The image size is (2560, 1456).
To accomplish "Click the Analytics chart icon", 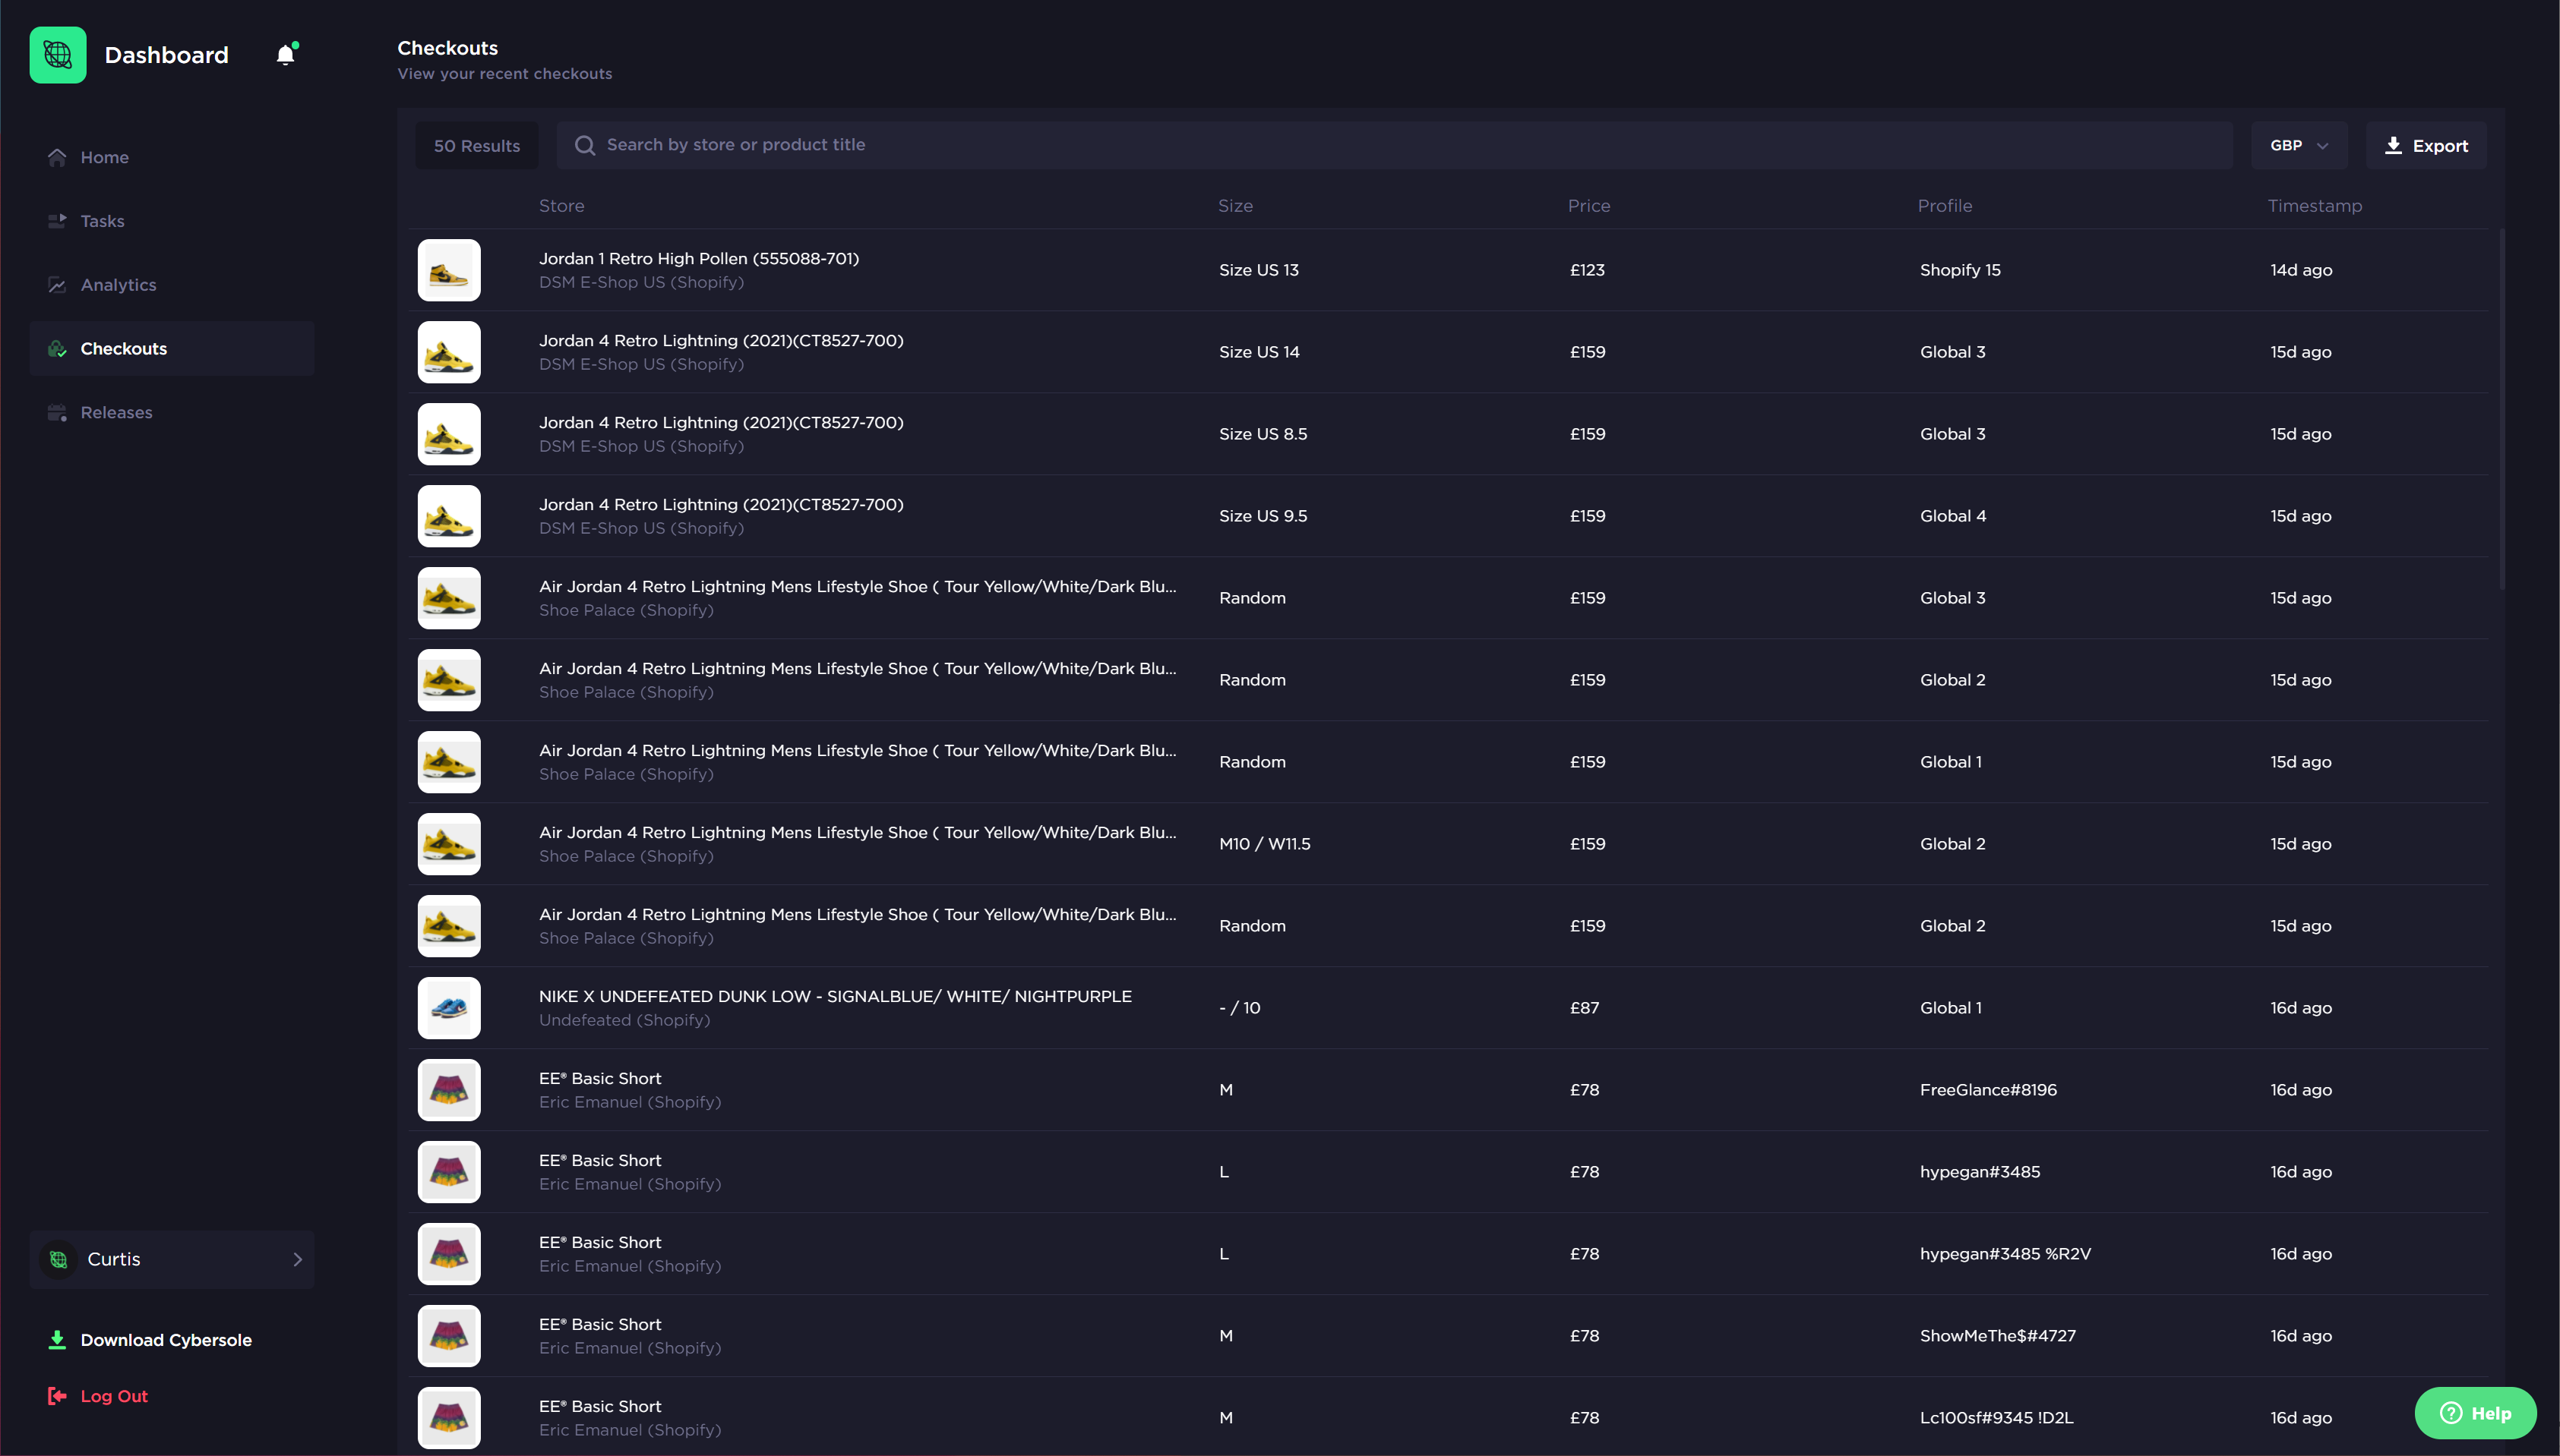I will (57, 285).
